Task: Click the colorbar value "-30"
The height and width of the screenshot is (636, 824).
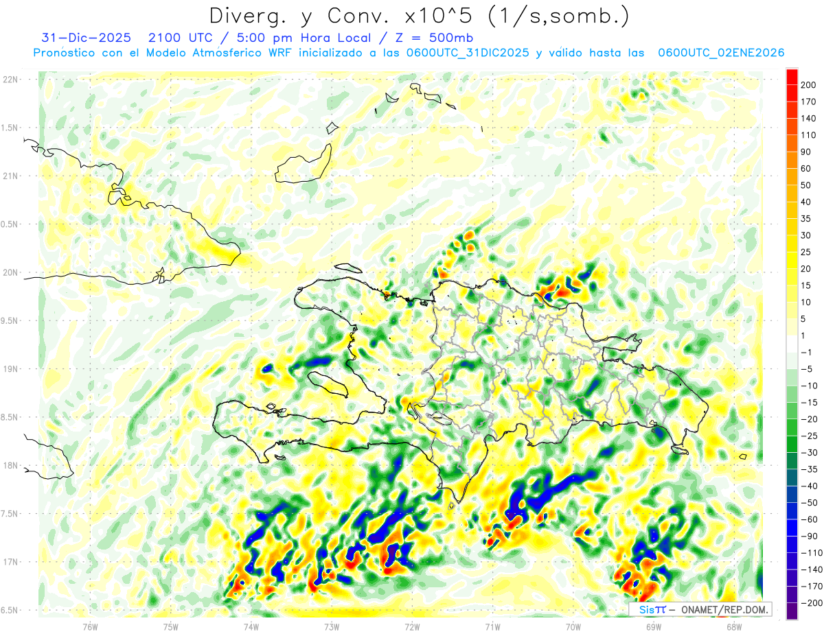Action: pos(808,453)
